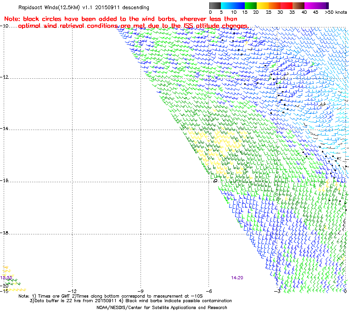Viewport: 349px width, 315px height.
Task: Click the -15 longitude axis label
Action: tap(4, 291)
